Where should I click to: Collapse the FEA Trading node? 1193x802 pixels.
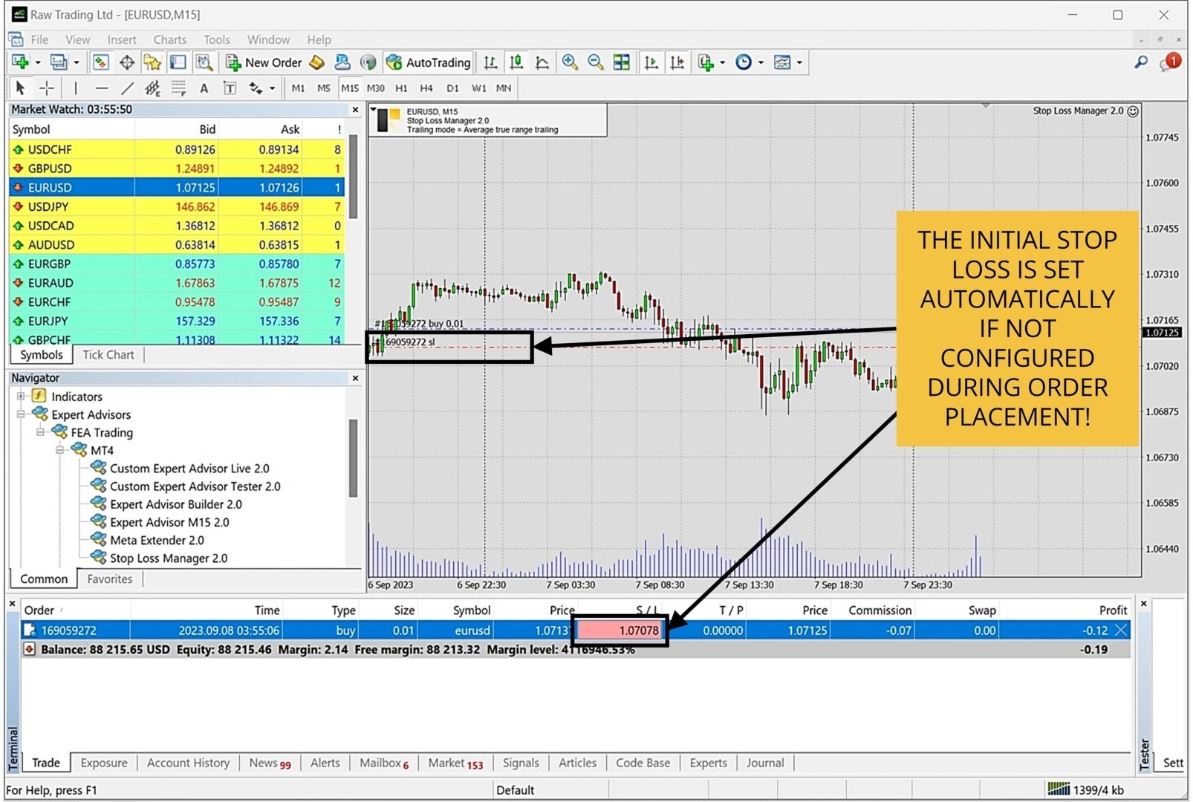41,432
